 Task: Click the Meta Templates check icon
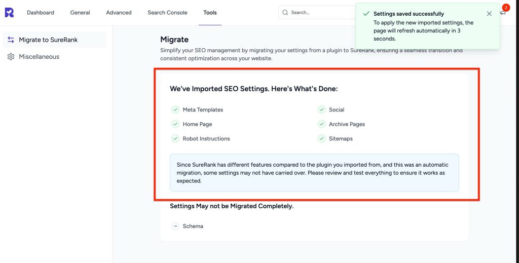coord(175,109)
